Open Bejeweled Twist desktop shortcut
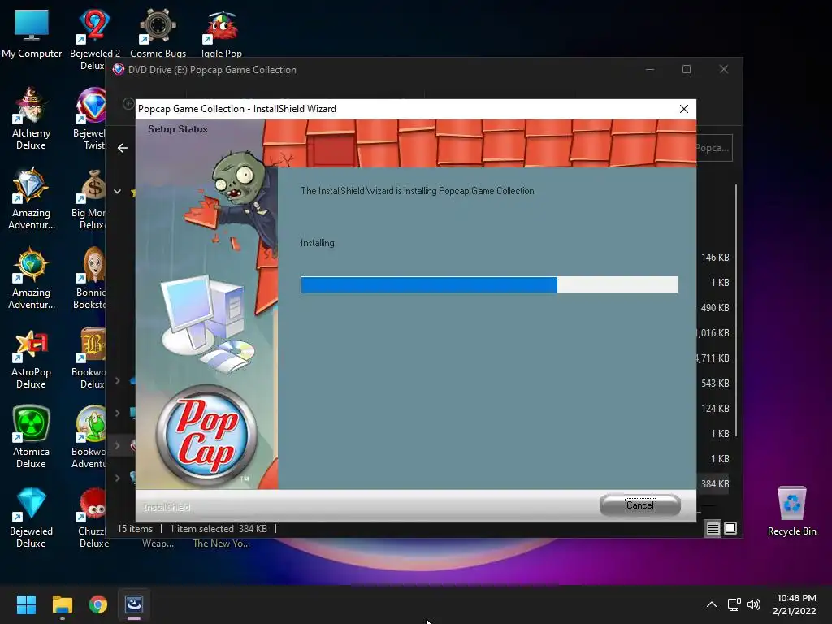This screenshot has height=624, width=832. (93, 118)
